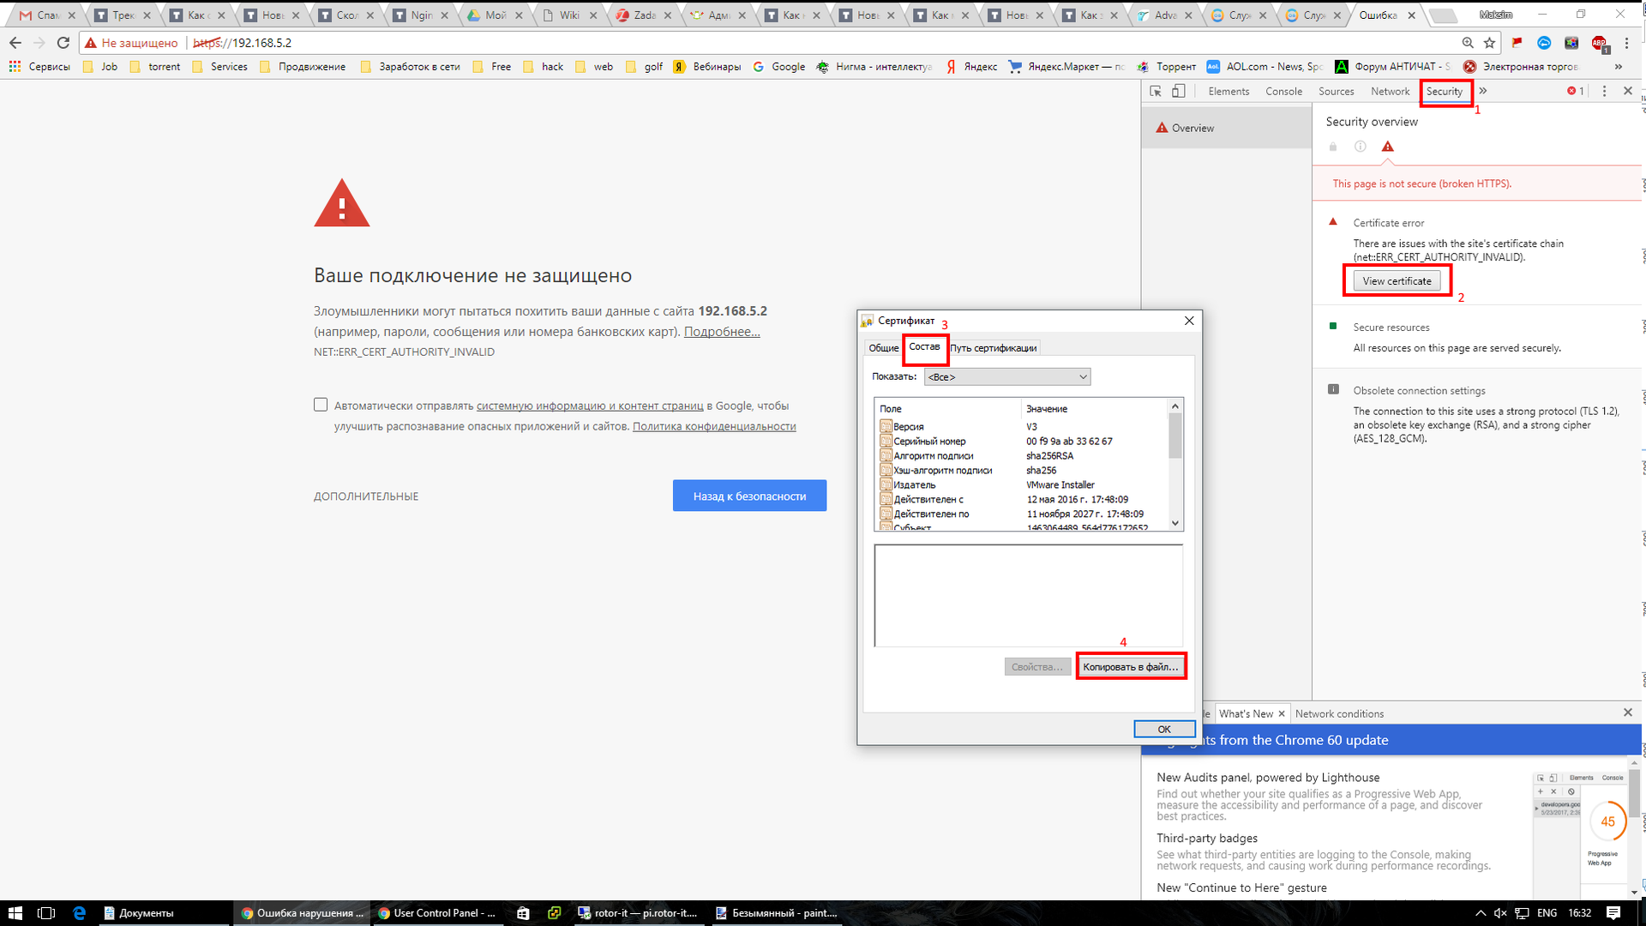The width and height of the screenshot is (1646, 926).
Task: Activate DevTools inspect element picker icon
Action: [1156, 91]
